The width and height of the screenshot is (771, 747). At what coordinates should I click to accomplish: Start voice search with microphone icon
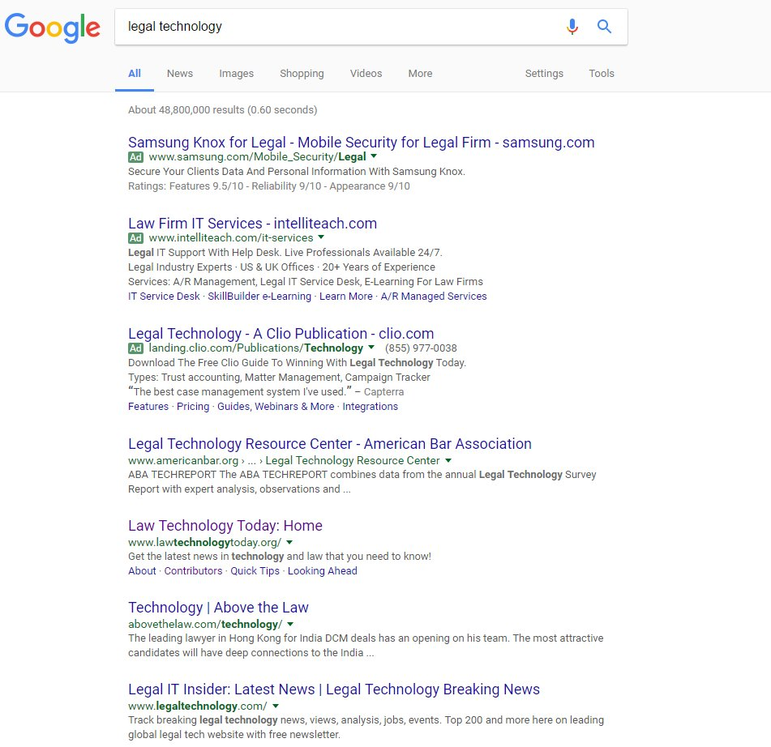[572, 27]
